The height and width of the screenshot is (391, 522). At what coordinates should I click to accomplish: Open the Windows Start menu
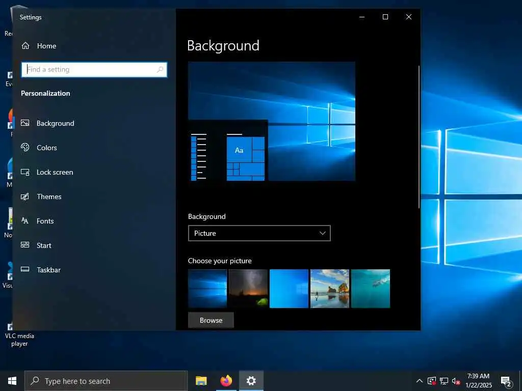pos(12,381)
